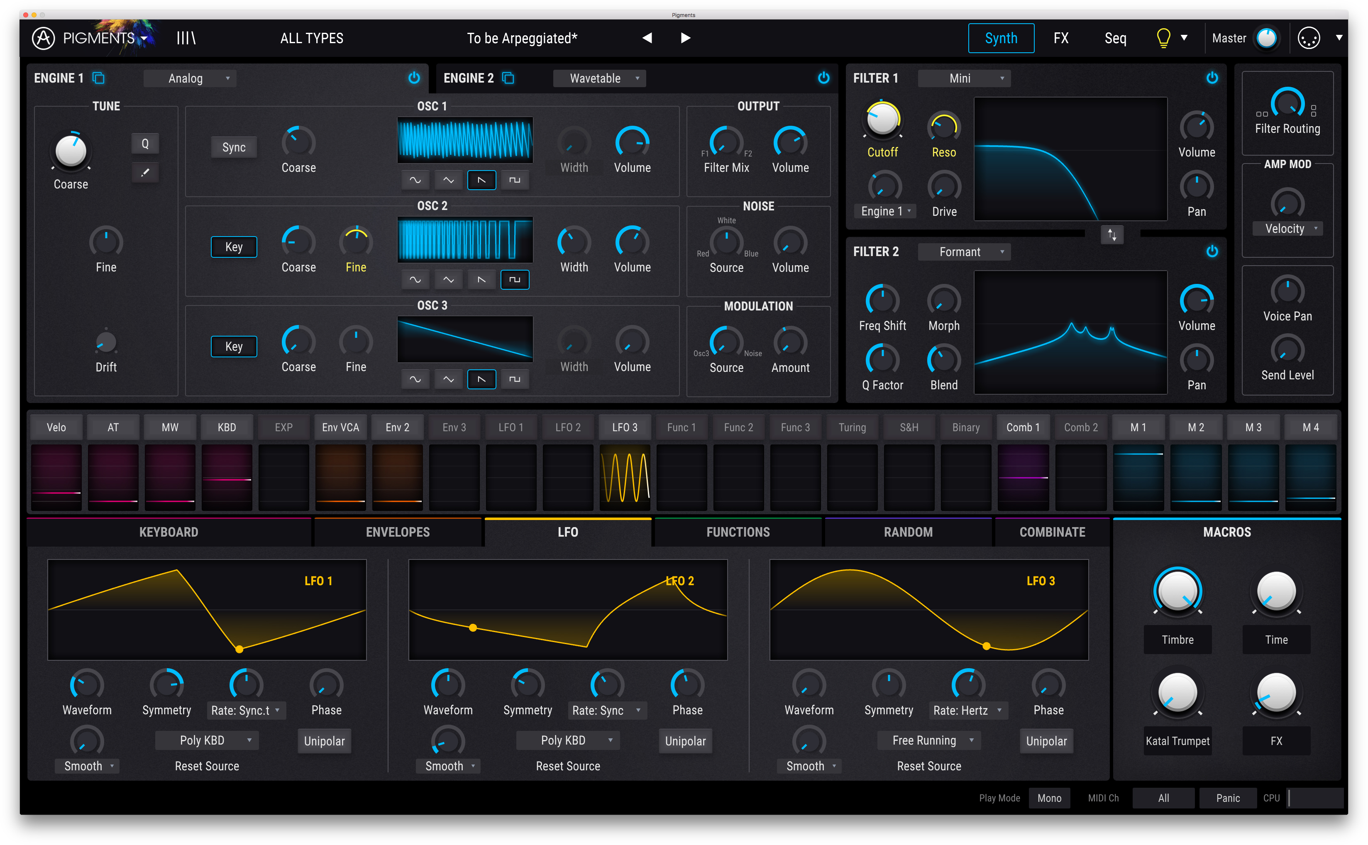Expand the LFO 3 Free Running dropdown
Viewport: 1368px width, 845px height.
pos(929,740)
